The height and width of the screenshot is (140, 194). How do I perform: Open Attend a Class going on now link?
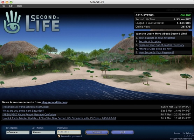click(155, 49)
